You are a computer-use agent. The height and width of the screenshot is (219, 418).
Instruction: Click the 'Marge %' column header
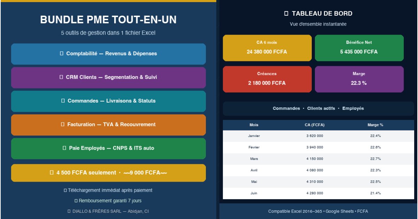coord(376,125)
